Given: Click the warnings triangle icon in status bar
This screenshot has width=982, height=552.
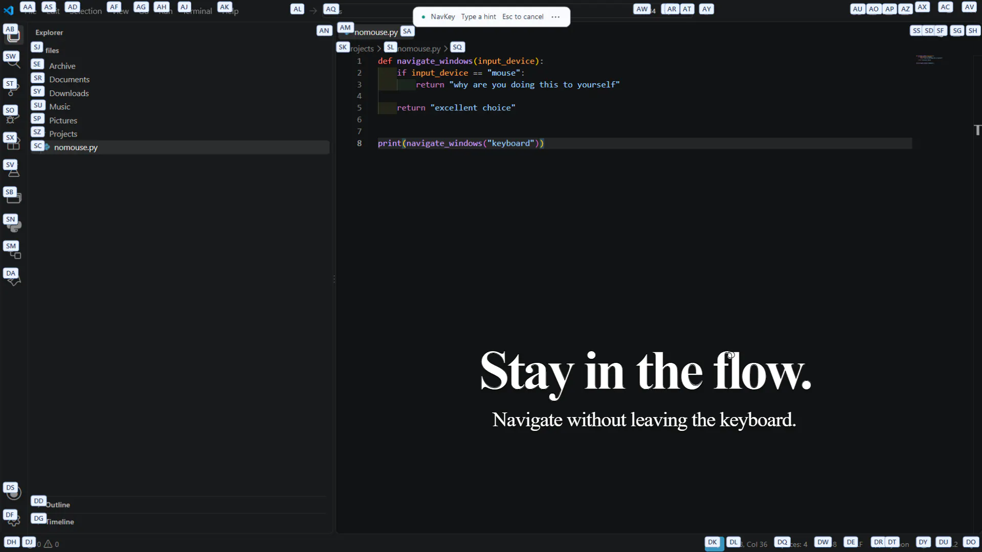Looking at the screenshot, I should pyautogui.click(x=48, y=544).
